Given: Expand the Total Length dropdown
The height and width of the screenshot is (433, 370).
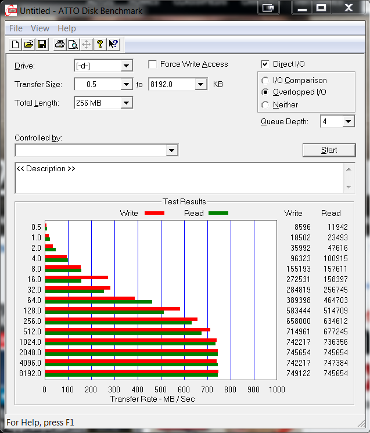Looking at the screenshot, I should pyautogui.click(x=127, y=103).
